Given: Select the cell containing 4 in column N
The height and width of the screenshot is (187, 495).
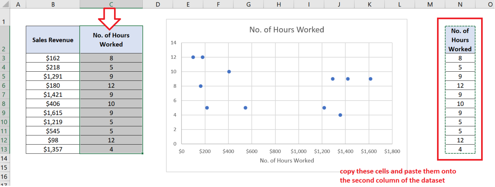Looking at the screenshot, I should click(460, 149).
